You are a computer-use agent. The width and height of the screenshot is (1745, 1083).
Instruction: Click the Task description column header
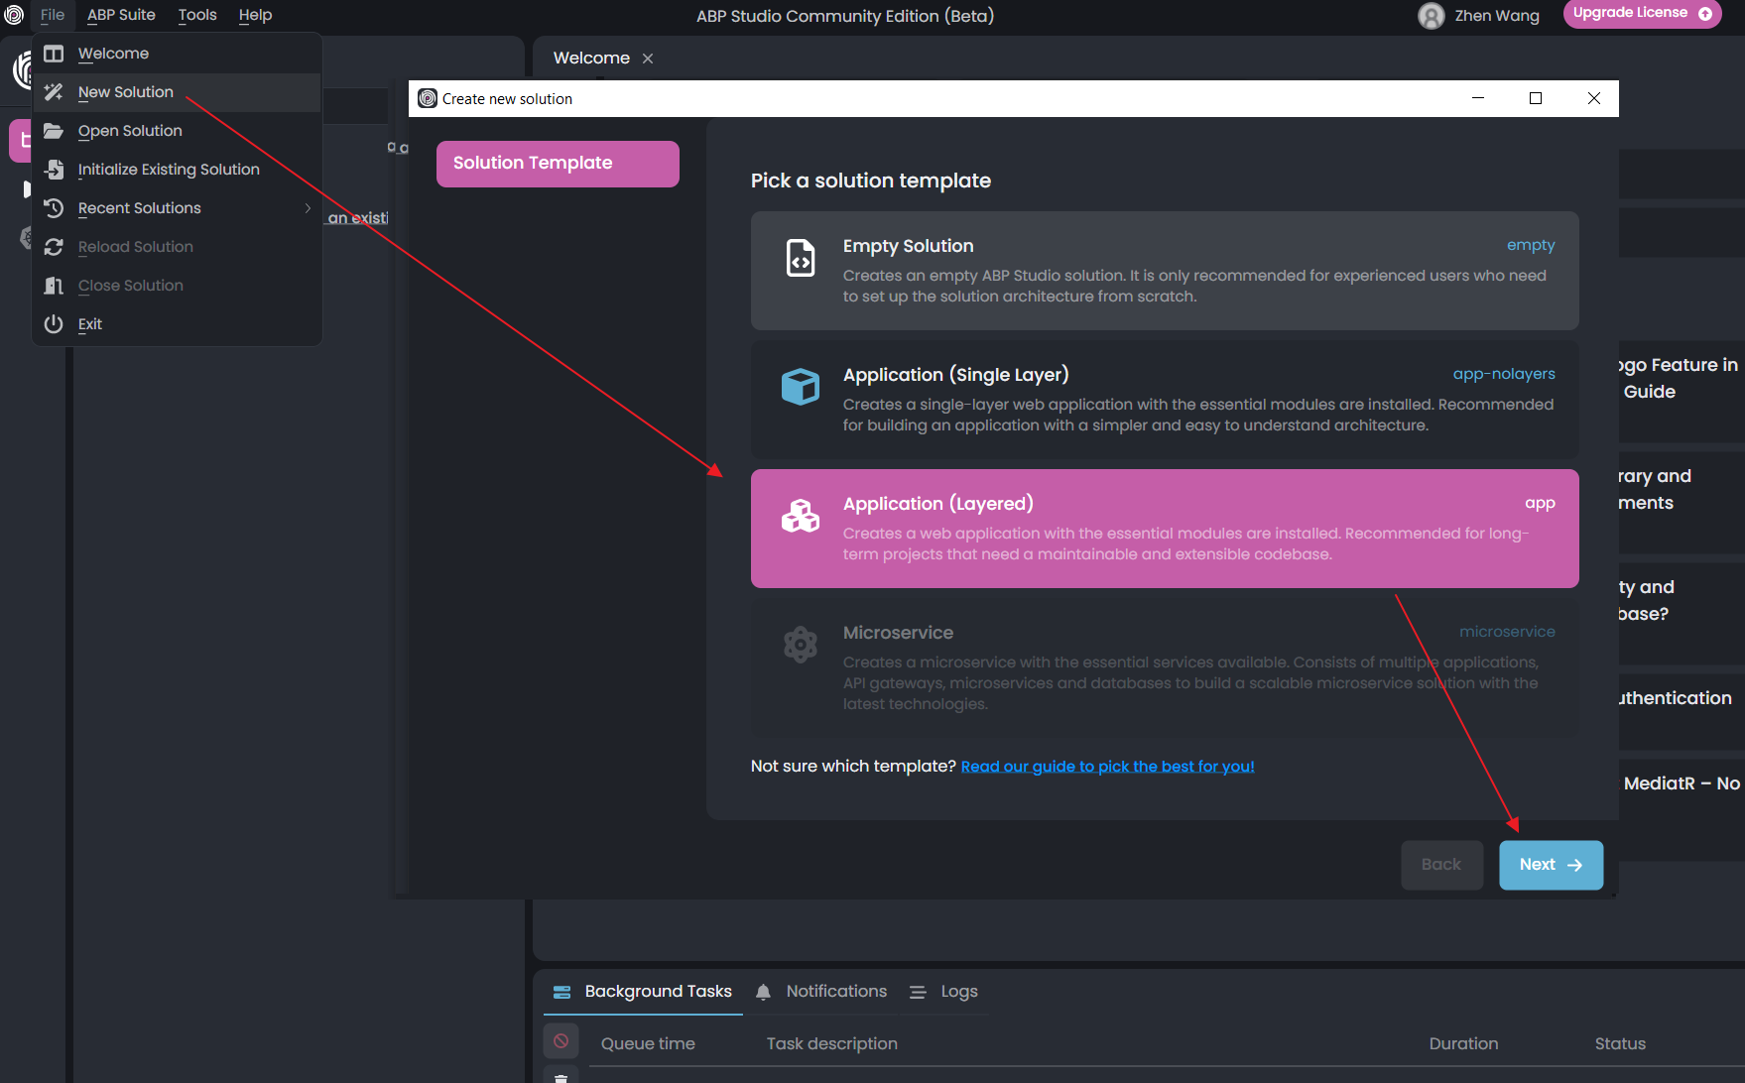(831, 1044)
